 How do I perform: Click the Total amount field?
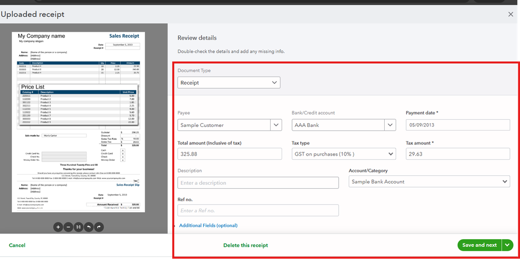tap(230, 154)
